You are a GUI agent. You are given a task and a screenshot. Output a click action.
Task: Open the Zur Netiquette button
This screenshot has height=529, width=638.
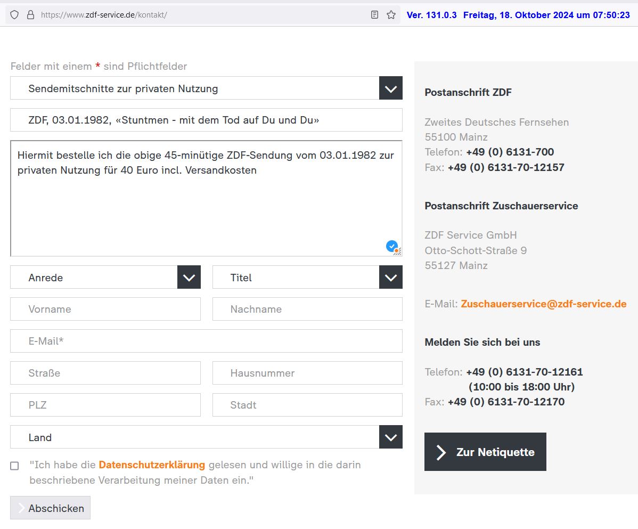tap(485, 452)
